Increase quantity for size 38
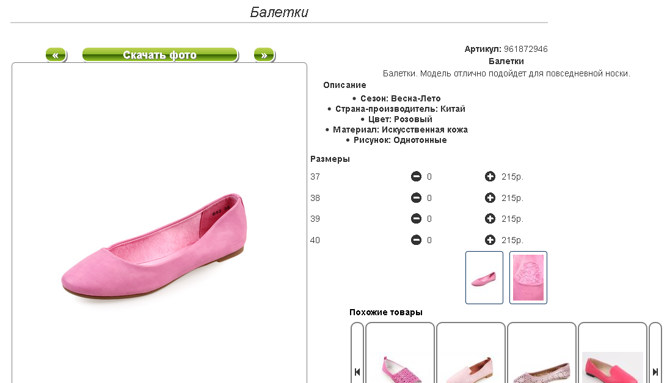This screenshot has width=667, height=383. coord(490,198)
